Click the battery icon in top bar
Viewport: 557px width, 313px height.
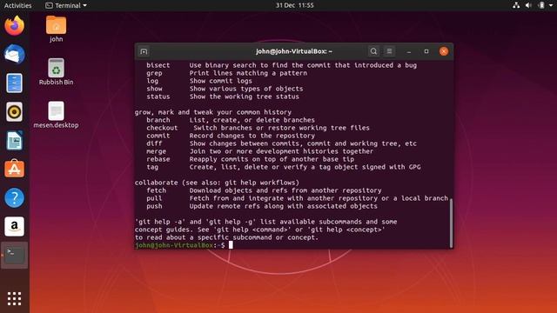[x=541, y=5]
